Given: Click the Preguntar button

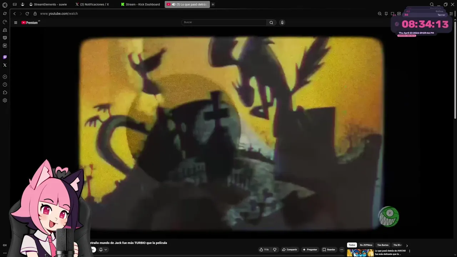Looking at the screenshot, I should click(310, 250).
